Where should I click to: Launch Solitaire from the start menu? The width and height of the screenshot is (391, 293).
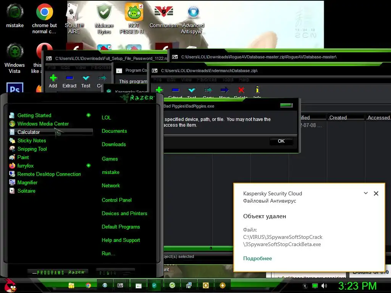(x=51, y=191)
